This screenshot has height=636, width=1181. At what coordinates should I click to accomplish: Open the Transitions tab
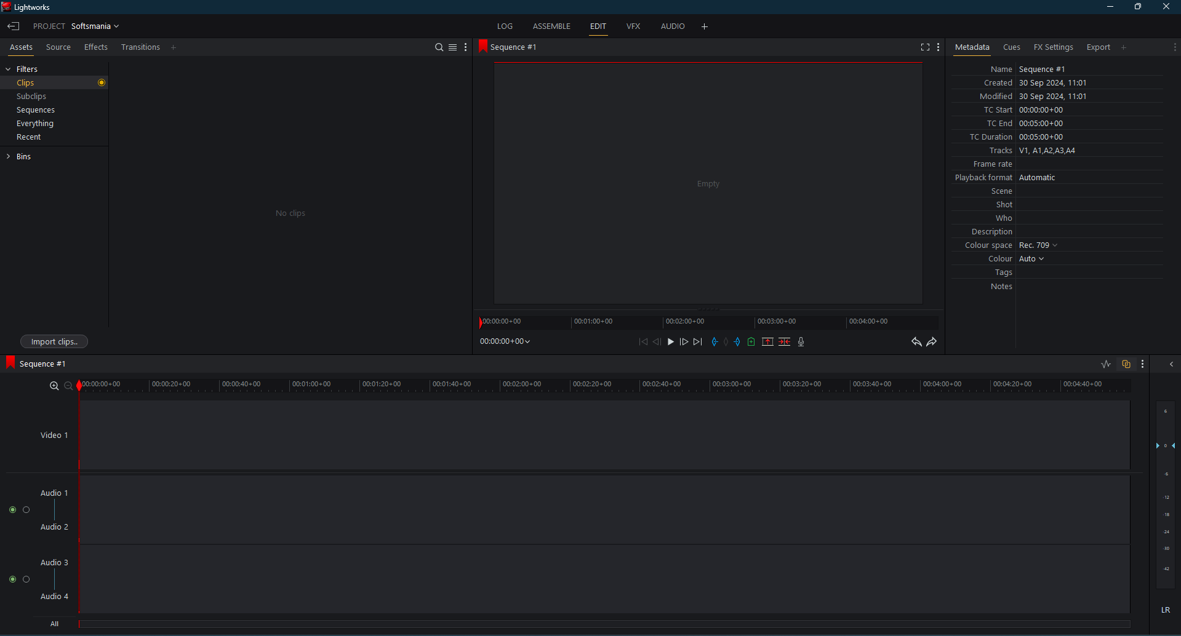point(140,47)
